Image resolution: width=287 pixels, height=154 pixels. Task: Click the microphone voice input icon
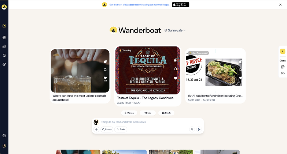coord(192,129)
